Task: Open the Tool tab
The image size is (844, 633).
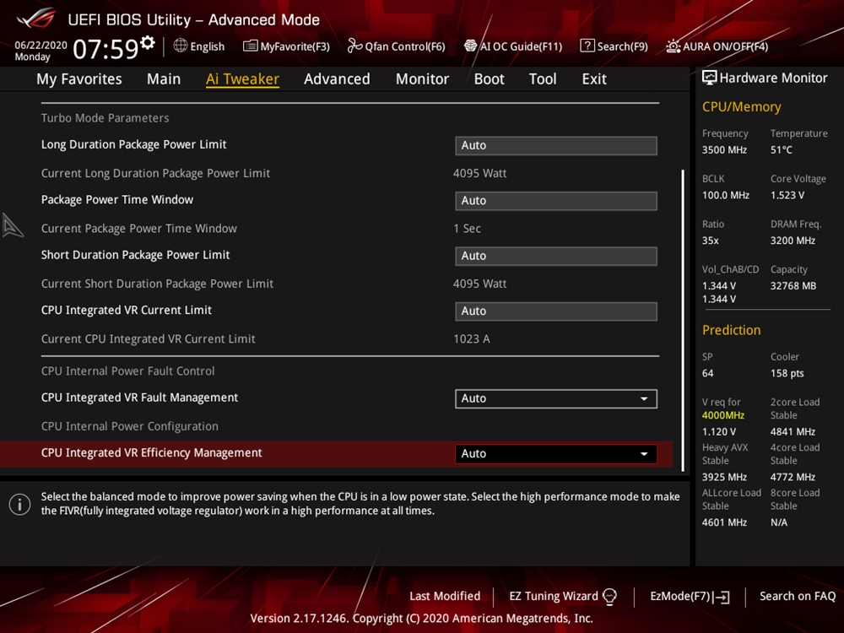Action: pyautogui.click(x=543, y=79)
